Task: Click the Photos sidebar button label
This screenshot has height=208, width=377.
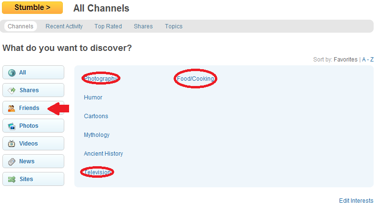Action: [x=29, y=126]
